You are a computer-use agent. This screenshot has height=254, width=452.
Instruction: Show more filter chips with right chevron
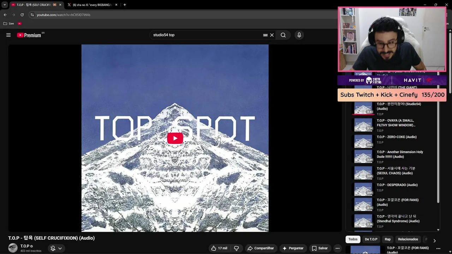(434, 241)
